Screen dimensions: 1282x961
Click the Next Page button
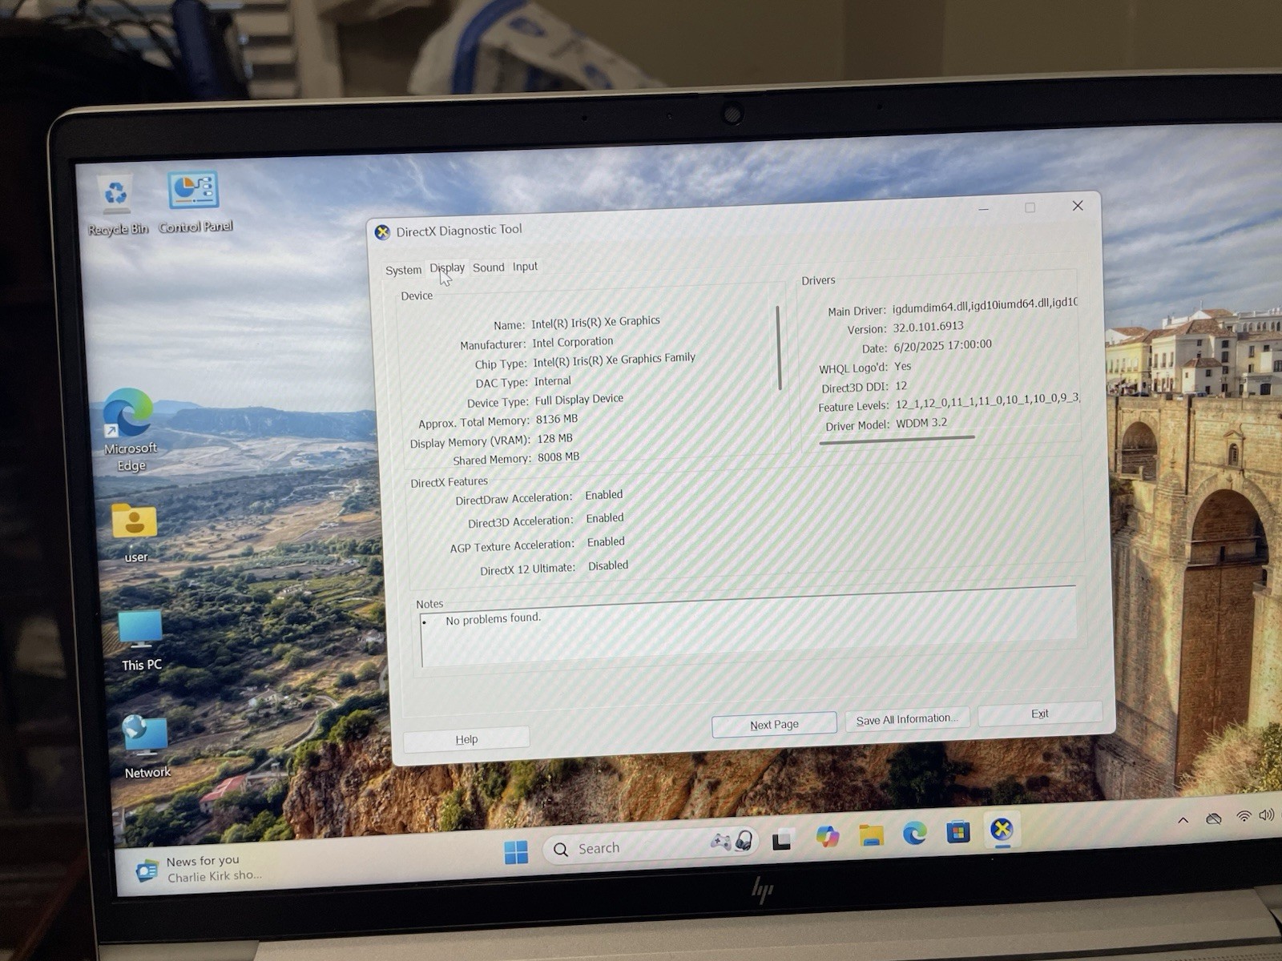tap(774, 725)
